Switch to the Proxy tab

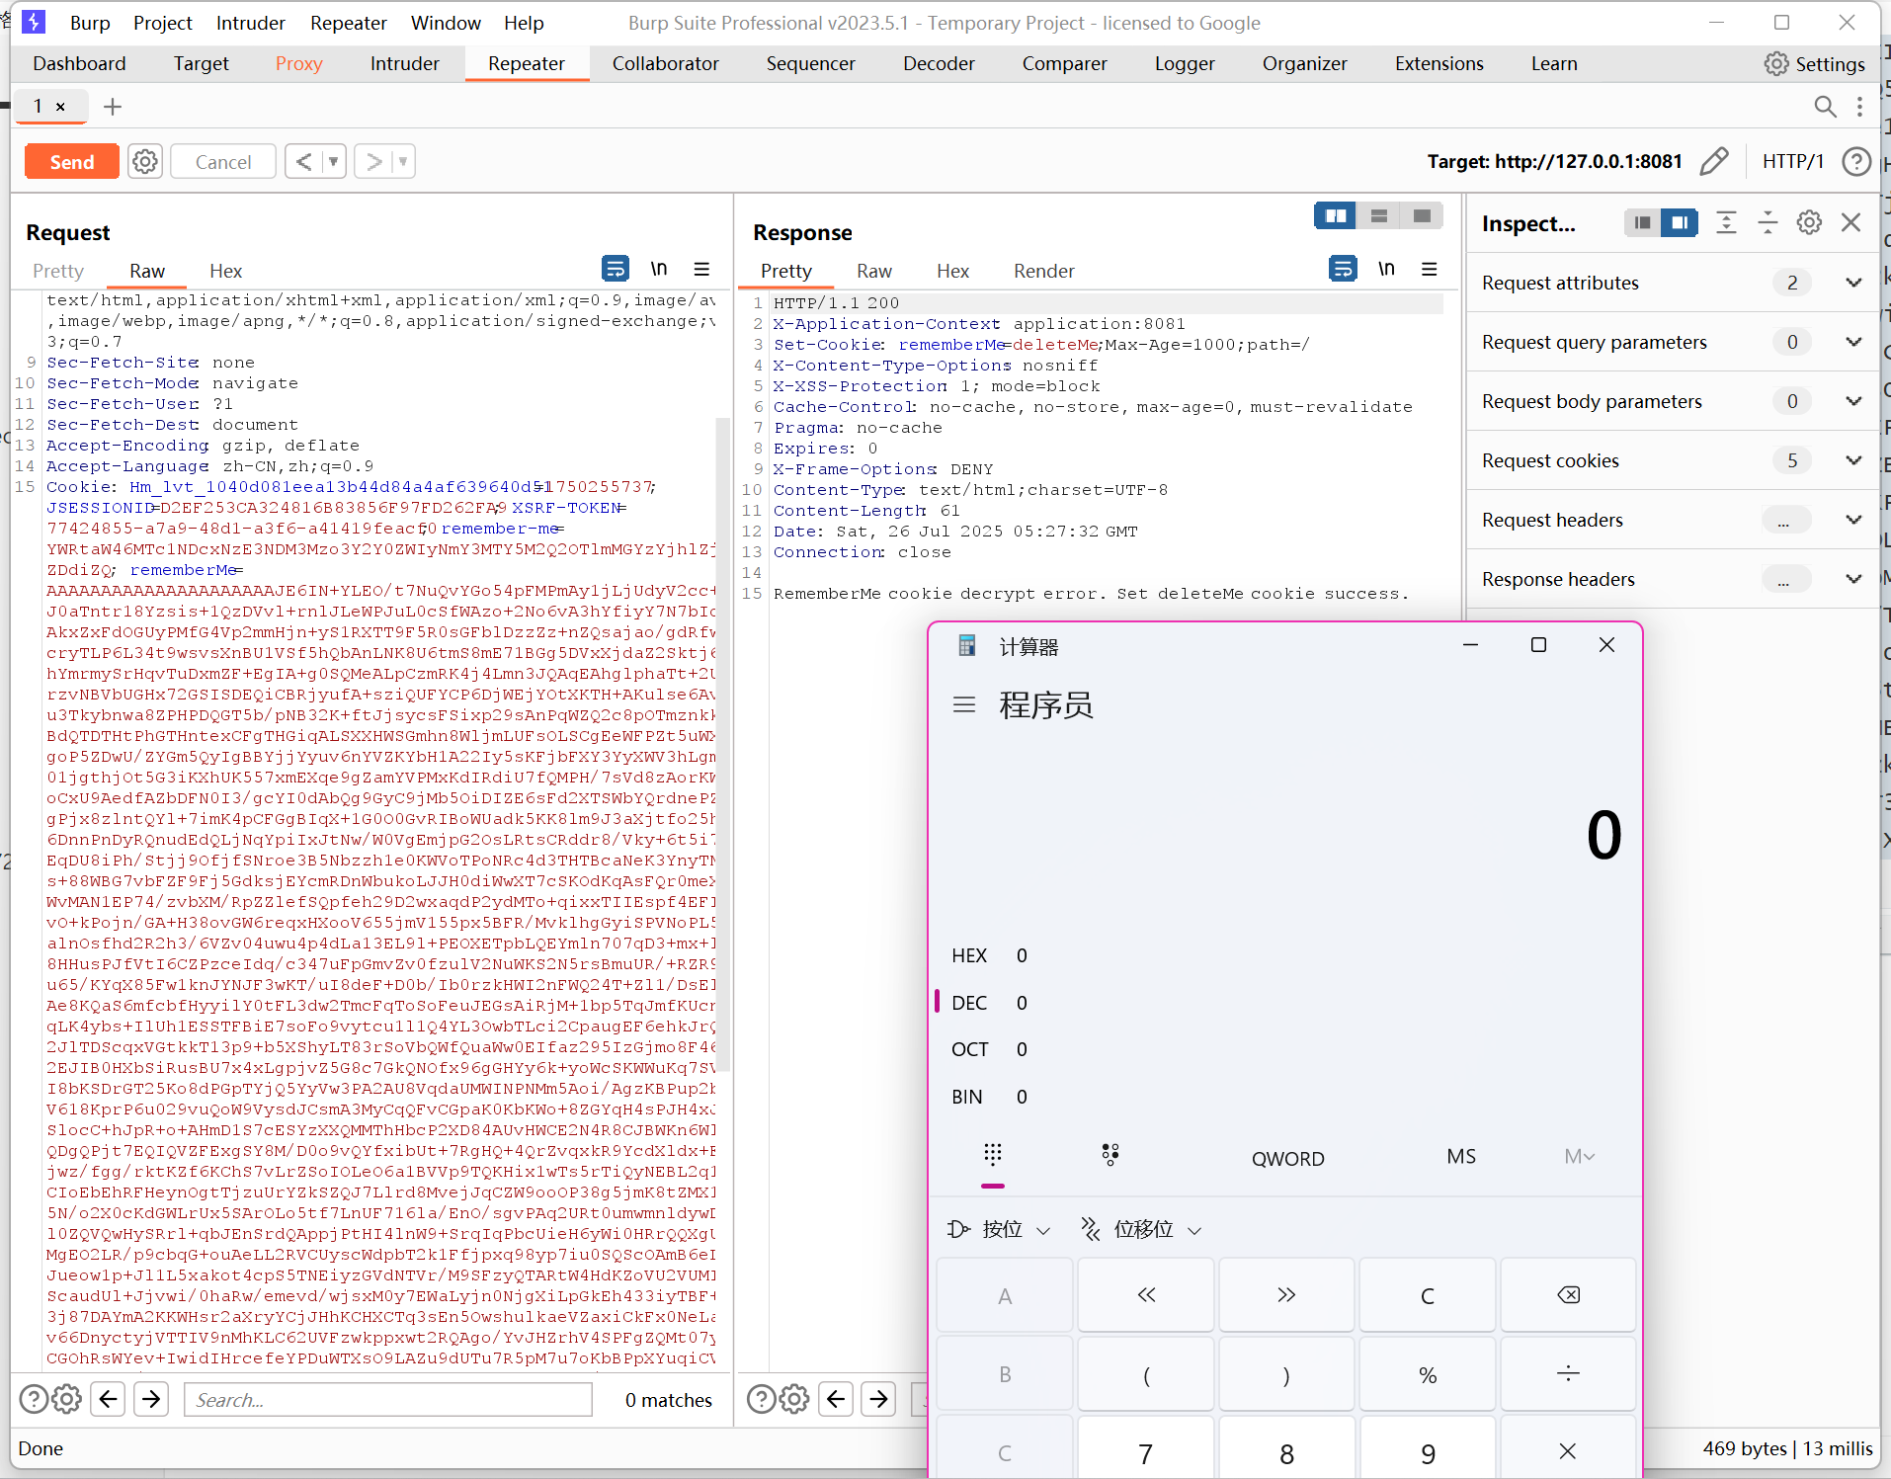tap(298, 63)
